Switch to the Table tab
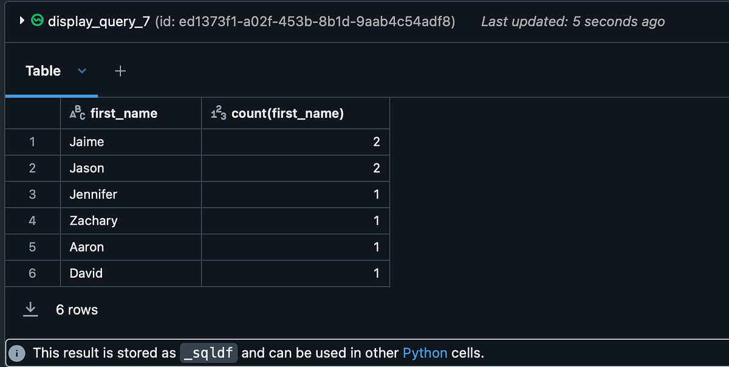729x367 pixels. pos(43,71)
